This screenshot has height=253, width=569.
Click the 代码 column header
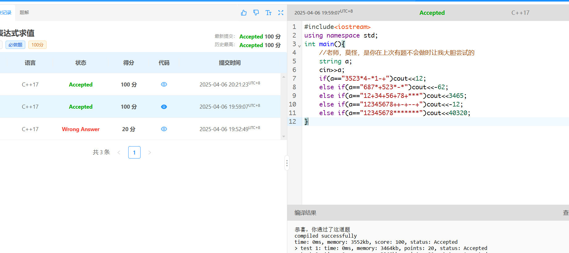click(x=164, y=63)
